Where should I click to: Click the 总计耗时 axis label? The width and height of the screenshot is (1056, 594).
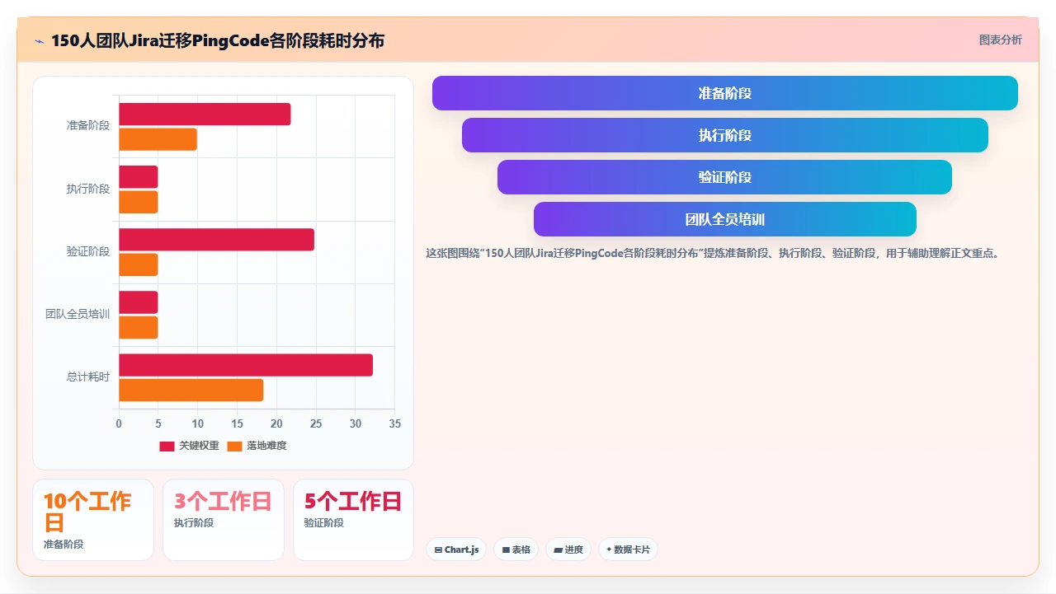[x=88, y=377]
